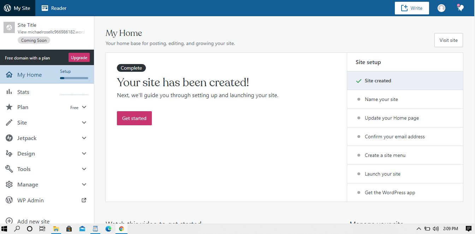Open the site address link in sidebar
The height and width of the screenshot is (234, 475).
[x=51, y=32]
